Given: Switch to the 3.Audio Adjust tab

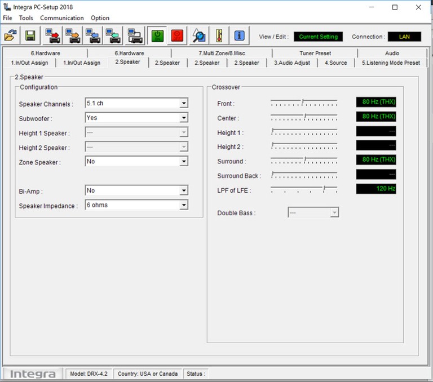Looking at the screenshot, I should click(292, 63).
